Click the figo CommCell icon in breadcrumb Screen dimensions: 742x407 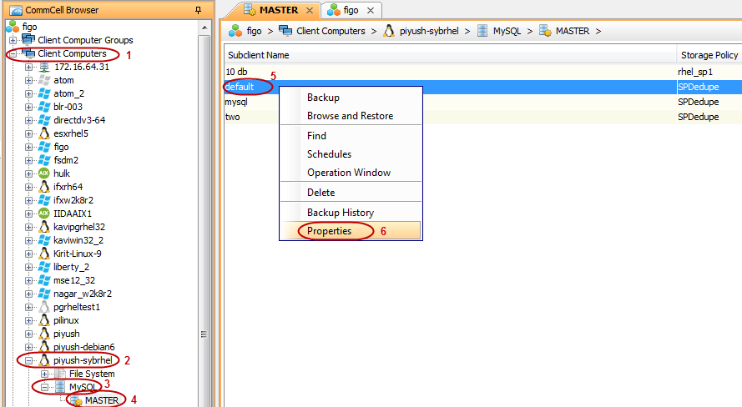pyautogui.click(x=235, y=31)
